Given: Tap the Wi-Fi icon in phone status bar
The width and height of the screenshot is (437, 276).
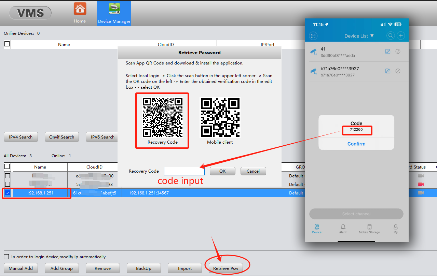Looking at the screenshot, I should (390, 25).
